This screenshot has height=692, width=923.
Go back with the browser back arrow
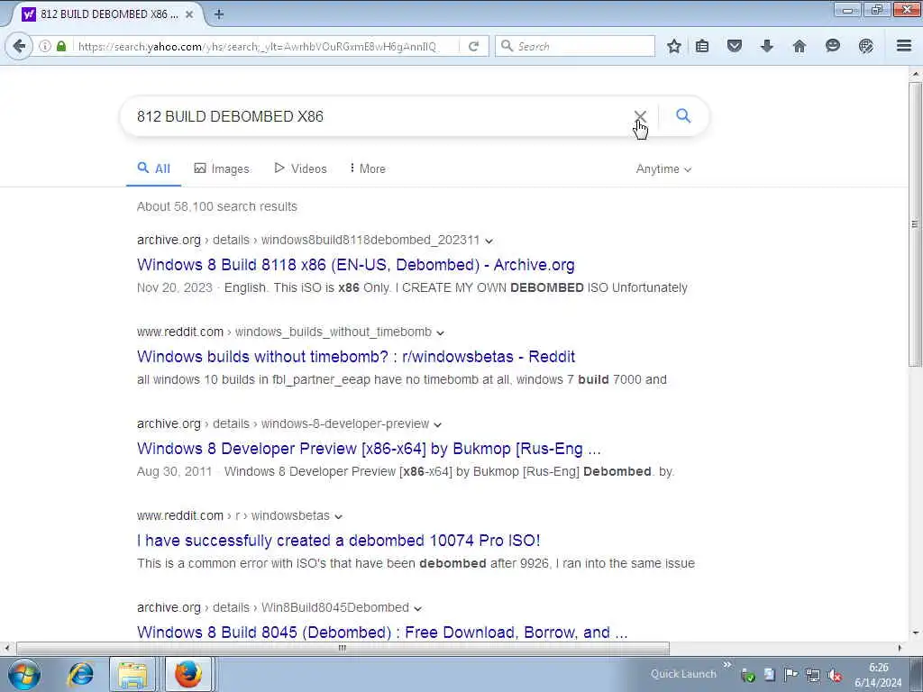(x=19, y=46)
